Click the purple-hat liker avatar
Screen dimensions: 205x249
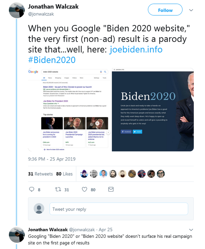84,174
